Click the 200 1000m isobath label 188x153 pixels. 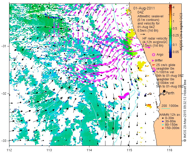pos(170,106)
